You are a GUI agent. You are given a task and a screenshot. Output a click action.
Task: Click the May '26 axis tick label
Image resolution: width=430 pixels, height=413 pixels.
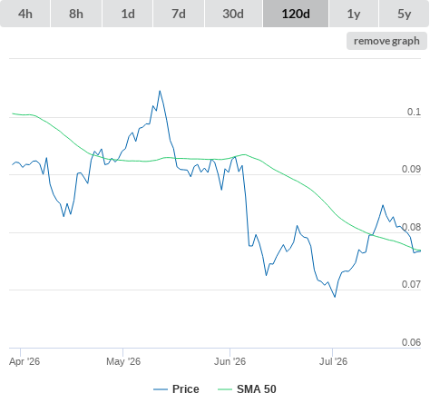coord(123,361)
